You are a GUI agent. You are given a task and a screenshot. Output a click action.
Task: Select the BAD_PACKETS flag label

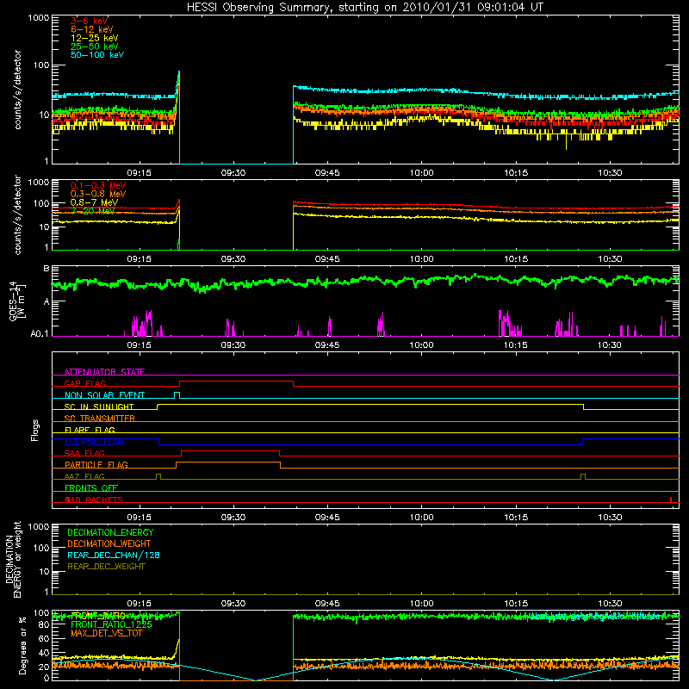pos(94,500)
